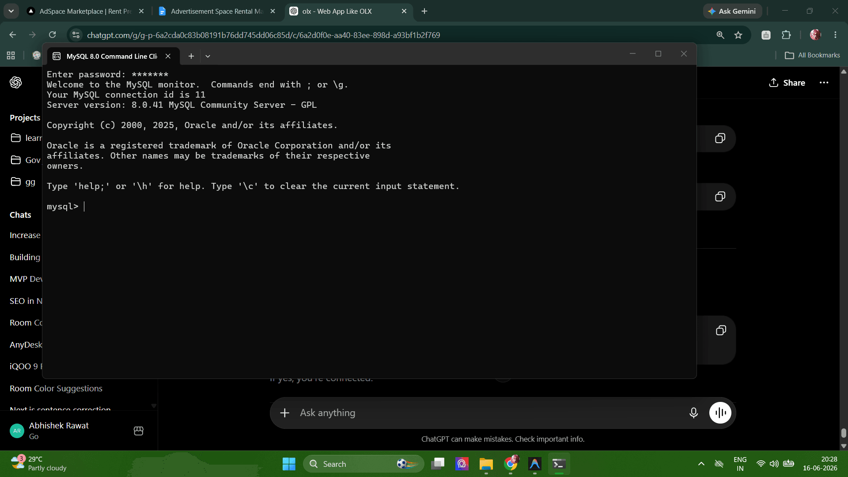Open attachment plus menu in ChatGPT composer
Screen dimensions: 848x477
[285, 413]
